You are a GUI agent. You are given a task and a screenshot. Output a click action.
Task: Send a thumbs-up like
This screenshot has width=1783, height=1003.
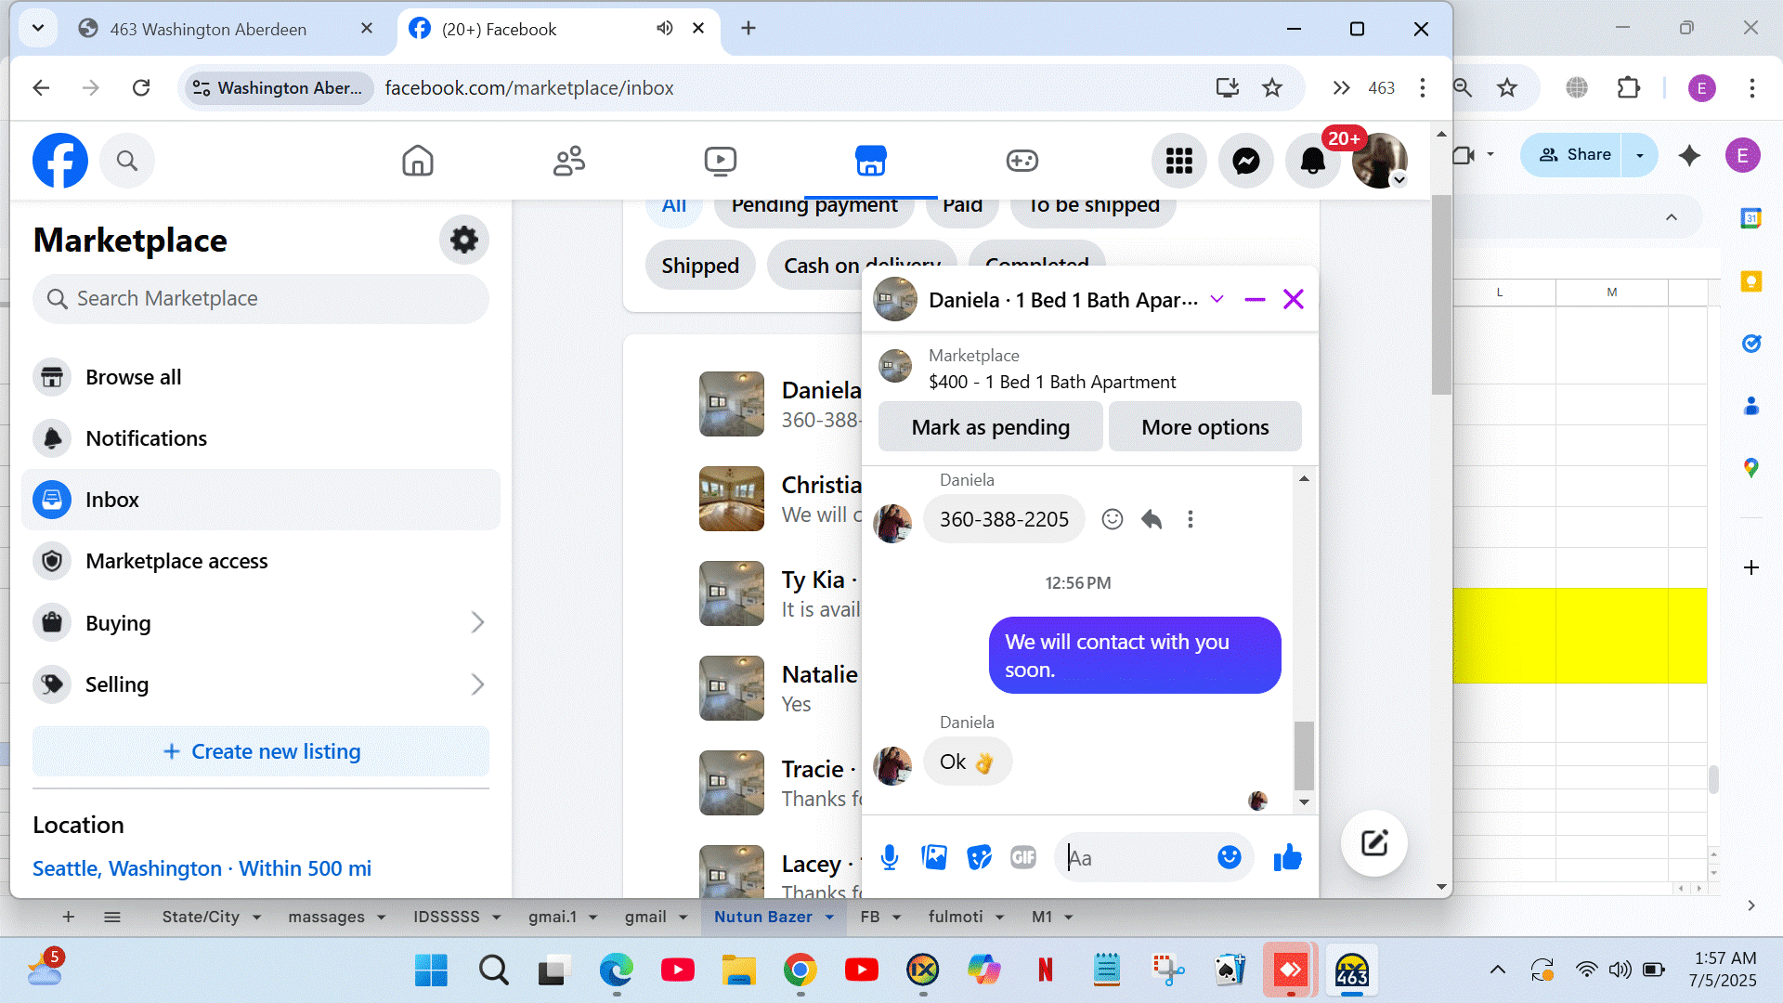1287,857
